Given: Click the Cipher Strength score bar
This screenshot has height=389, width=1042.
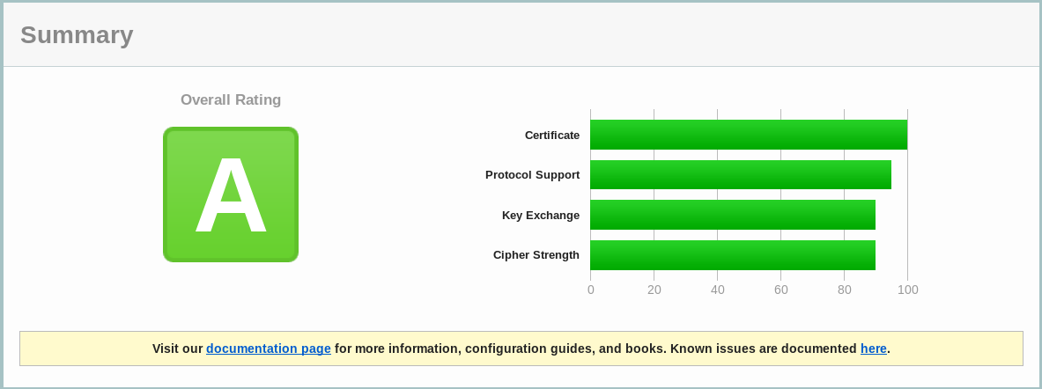Looking at the screenshot, I should click(733, 255).
